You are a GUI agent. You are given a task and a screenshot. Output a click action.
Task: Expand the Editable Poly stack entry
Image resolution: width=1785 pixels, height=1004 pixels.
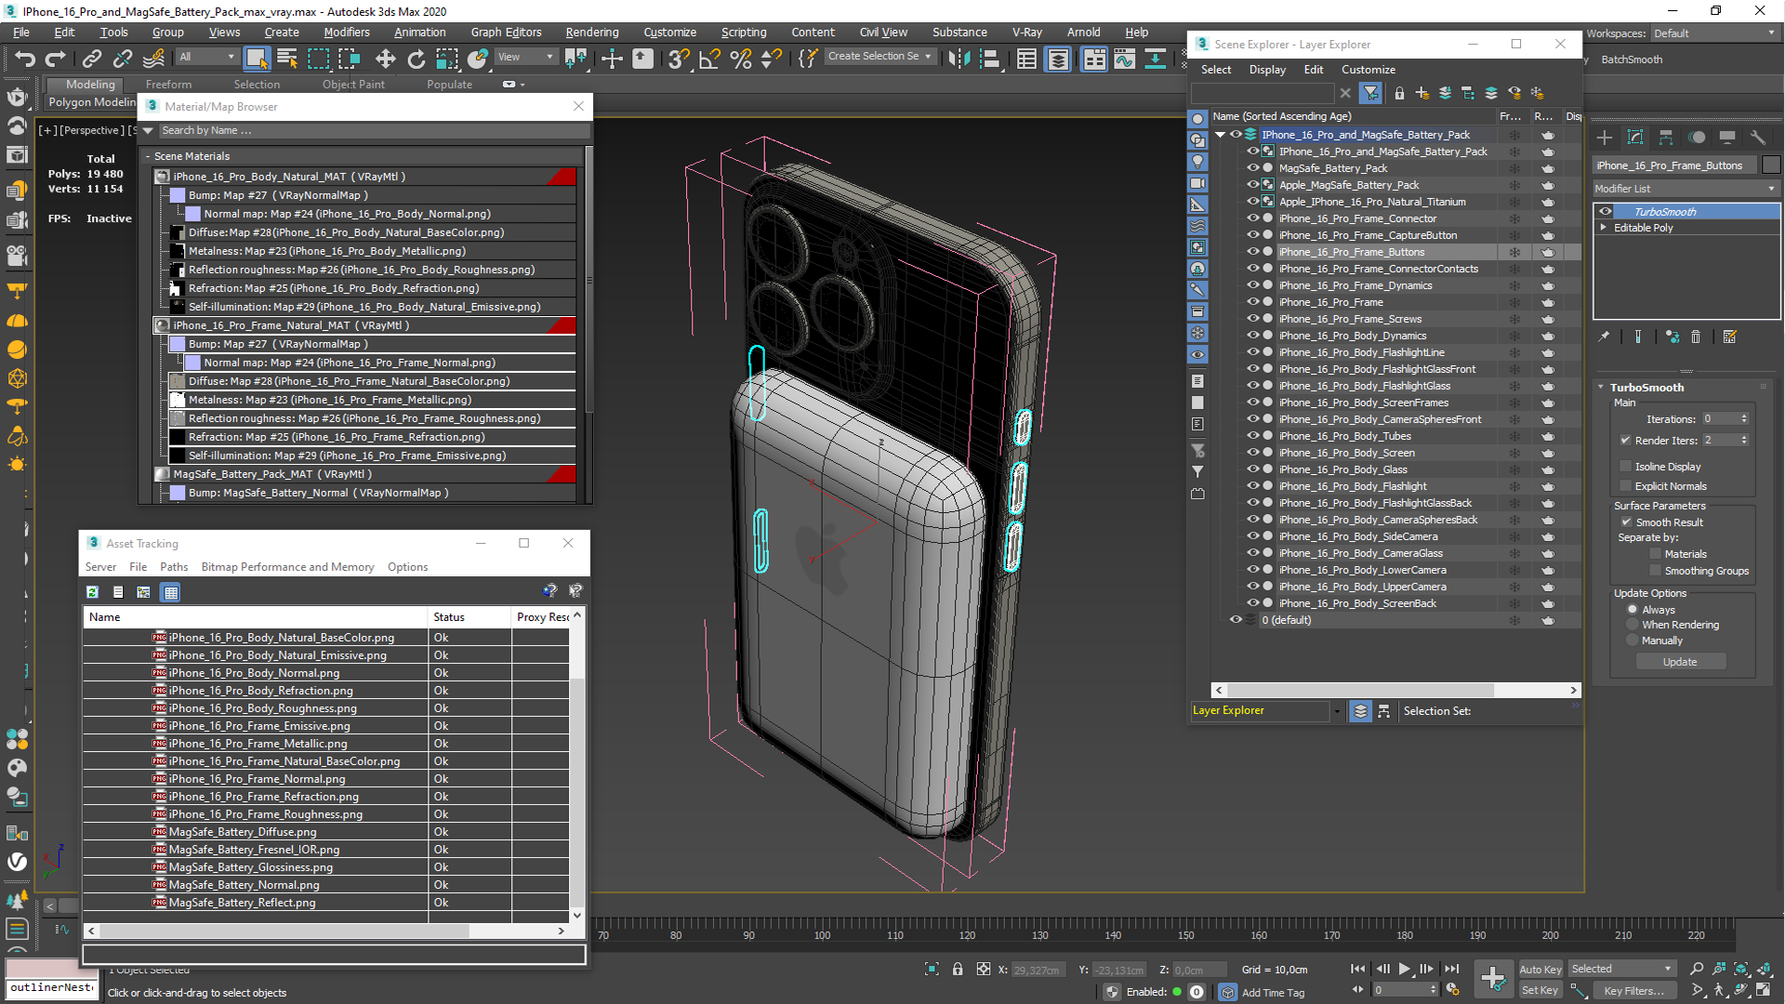pos(1603,228)
